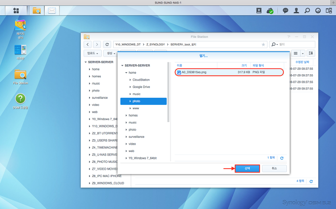The width and height of the screenshot is (336, 209).
Task: Open DSM search magnifier icon
Action: tap(307, 10)
